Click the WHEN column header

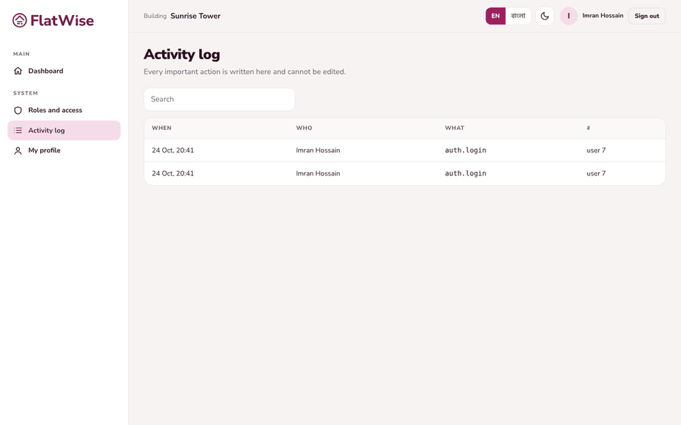coord(161,128)
